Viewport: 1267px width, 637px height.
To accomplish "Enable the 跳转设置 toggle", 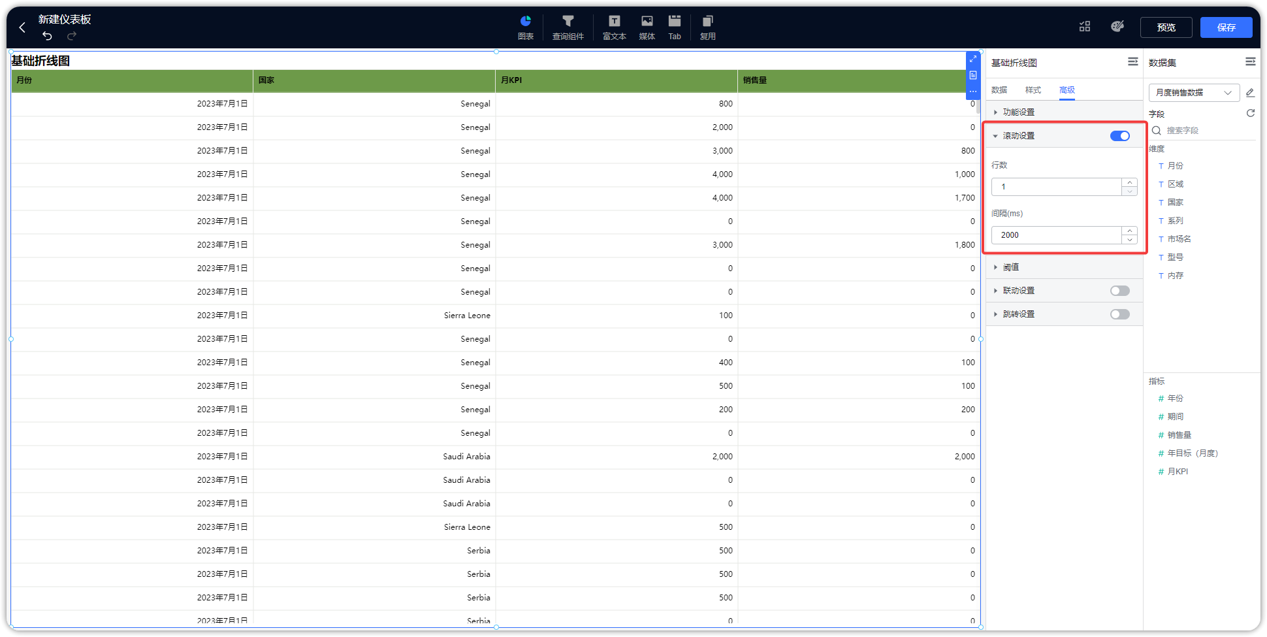I will pyautogui.click(x=1119, y=314).
